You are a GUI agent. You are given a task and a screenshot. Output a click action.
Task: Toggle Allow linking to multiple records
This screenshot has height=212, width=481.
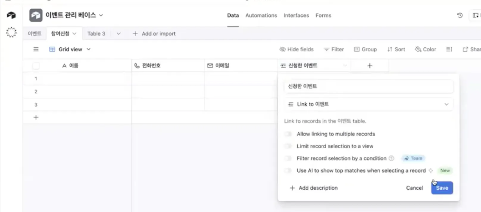point(288,134)
